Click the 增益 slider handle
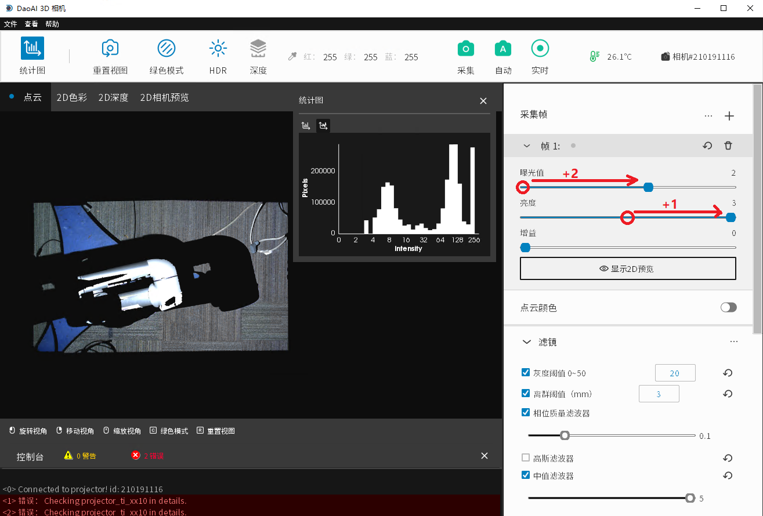Viewport: 763px width, 516px height. pyautogui.click(x=526, y=248)
